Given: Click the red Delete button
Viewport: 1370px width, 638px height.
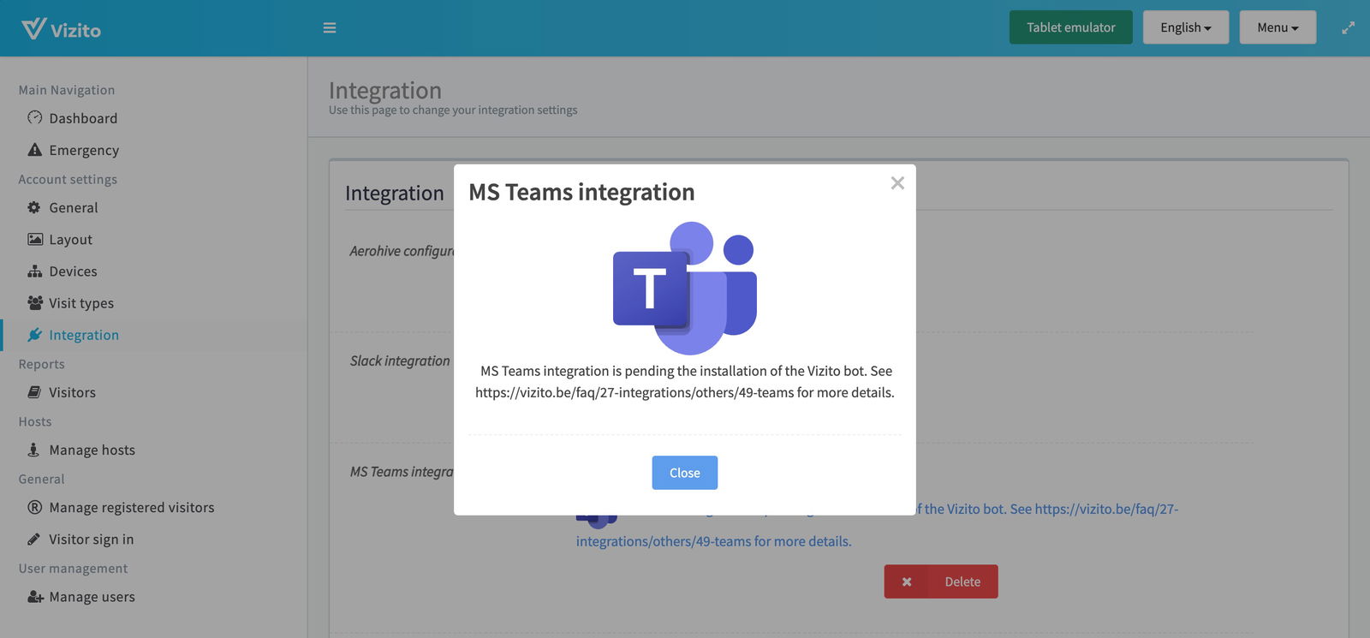Looking at the screenshot, I should point(941,581).
